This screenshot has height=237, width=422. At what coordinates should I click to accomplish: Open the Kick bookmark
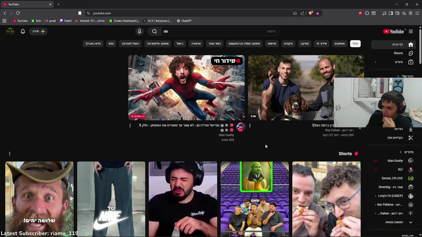(x=36, y=21)
